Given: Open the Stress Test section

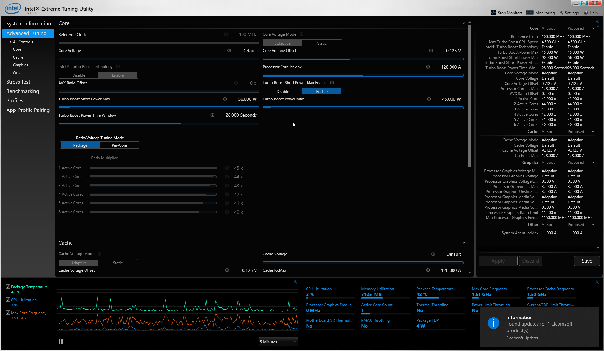Looking at the screenshot, I should click(x=18, y=82).
